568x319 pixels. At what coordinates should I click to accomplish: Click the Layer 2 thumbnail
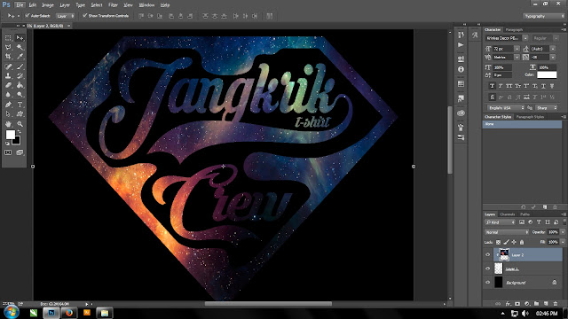coord(504,255)
